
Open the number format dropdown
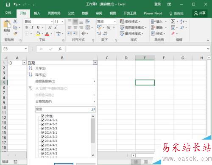click(x=115, y=22)
